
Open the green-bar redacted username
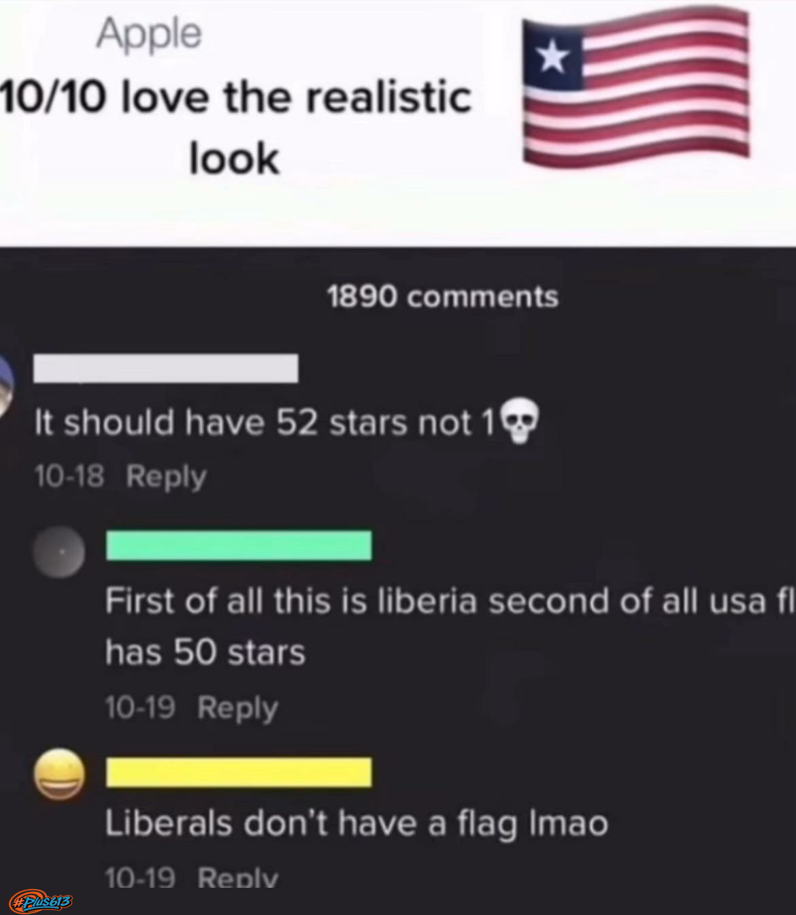pyautogui.click(x=239, y=545)
